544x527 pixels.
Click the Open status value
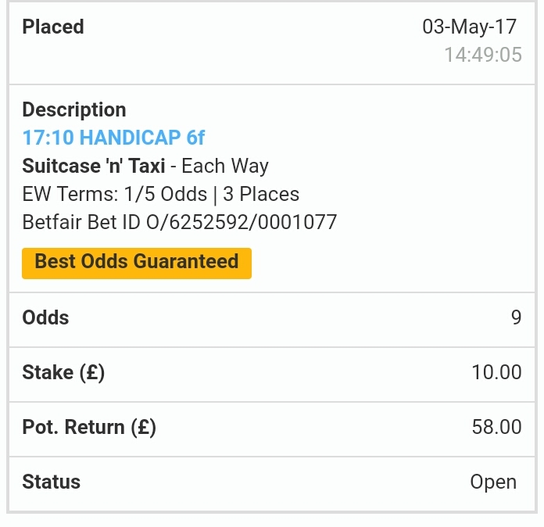click(x=493, y=482)
